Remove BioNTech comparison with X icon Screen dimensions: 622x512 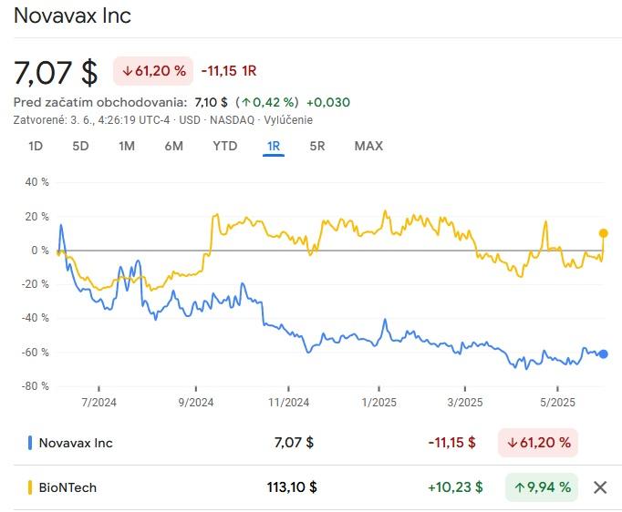point(600,487)
